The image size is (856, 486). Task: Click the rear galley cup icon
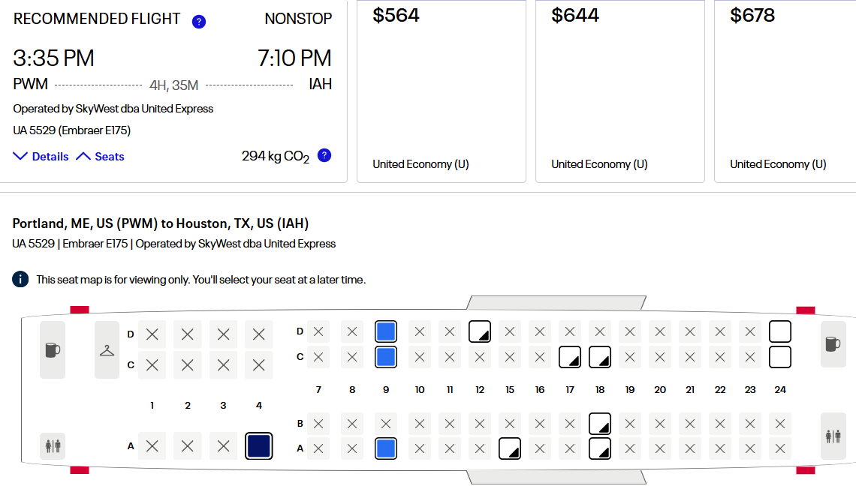(x=833, y=344)
